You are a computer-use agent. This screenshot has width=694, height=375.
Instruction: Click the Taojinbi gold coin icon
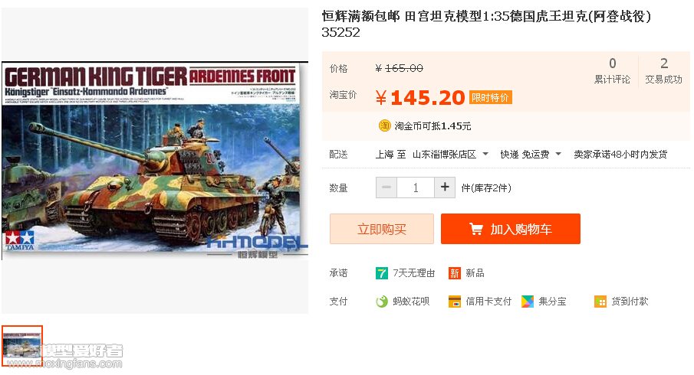click(x=384, y=126)
